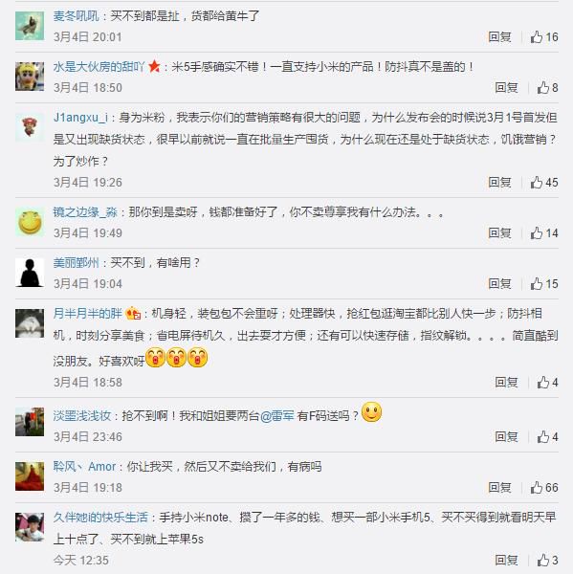Open the @雷军 mention link
The height and width of the screenshot is (574, 573).
pyautogui.click(x=277, y=415)
